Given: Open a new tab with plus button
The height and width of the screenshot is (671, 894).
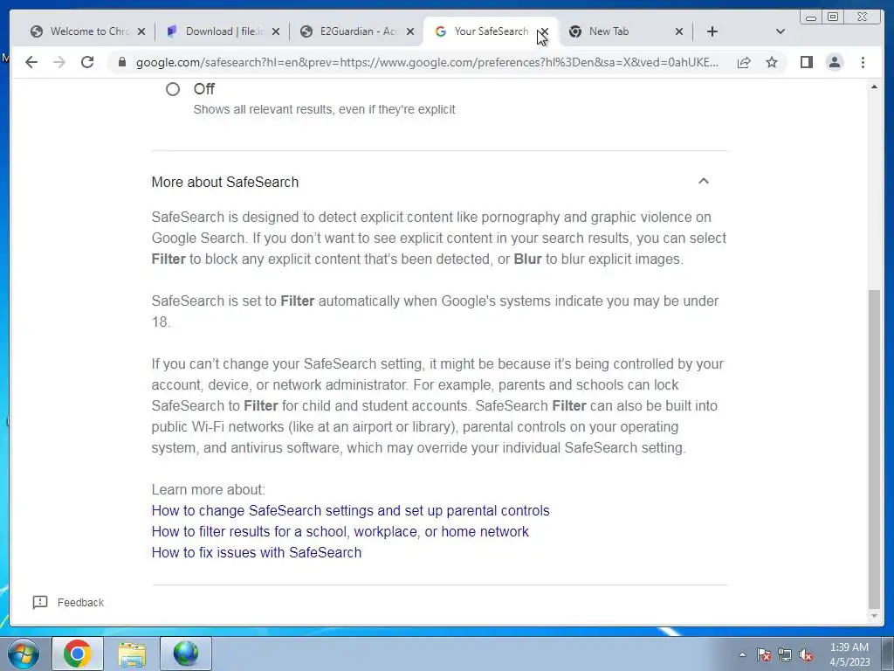Looking at the screenshot, I should tap(712, 31).
